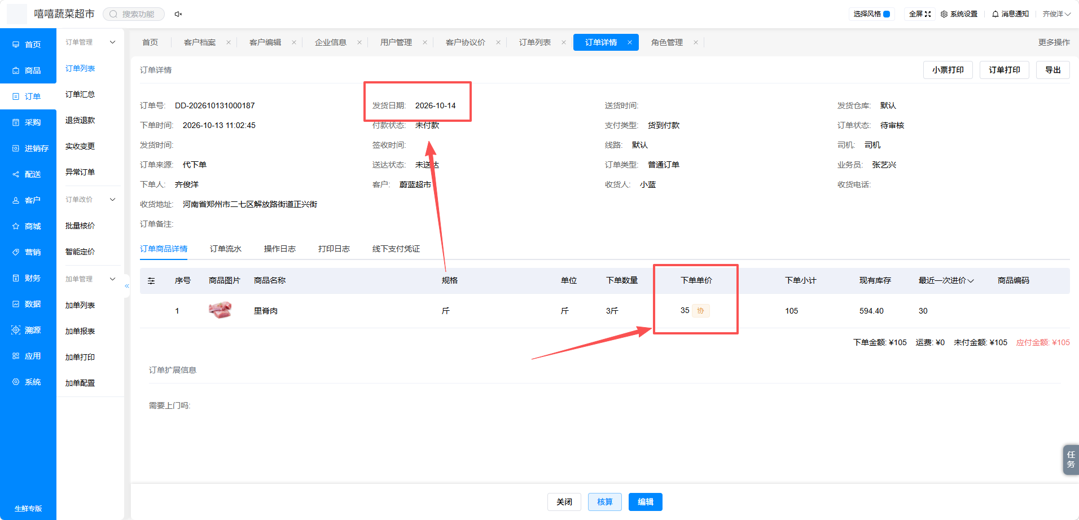Collapse the 加单管理 menu group
Screen dimensions: 1079x520
pos(112,279)
